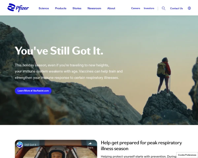Open the Still Got It video title

click(30, 145)
